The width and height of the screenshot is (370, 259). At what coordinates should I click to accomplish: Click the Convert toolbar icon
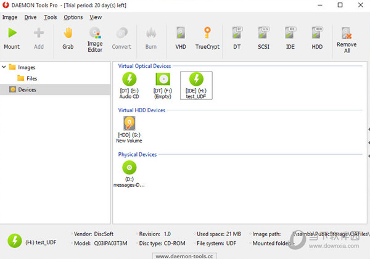point(121,39)
